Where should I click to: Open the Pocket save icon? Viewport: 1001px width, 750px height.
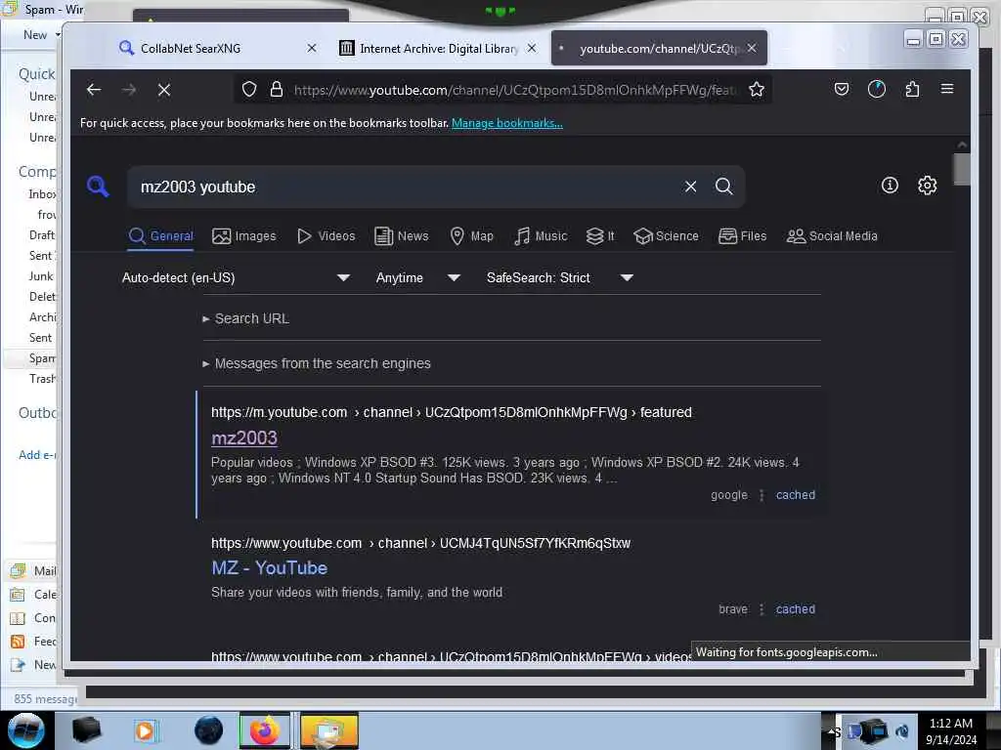click(x=842, y=89)
